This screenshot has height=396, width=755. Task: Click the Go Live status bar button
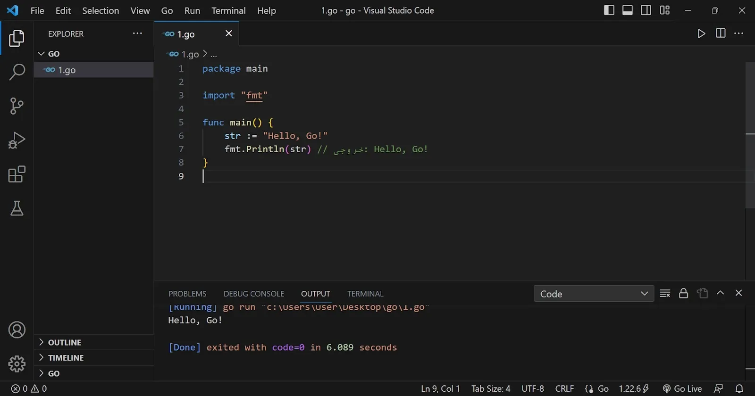pos(682,388)
